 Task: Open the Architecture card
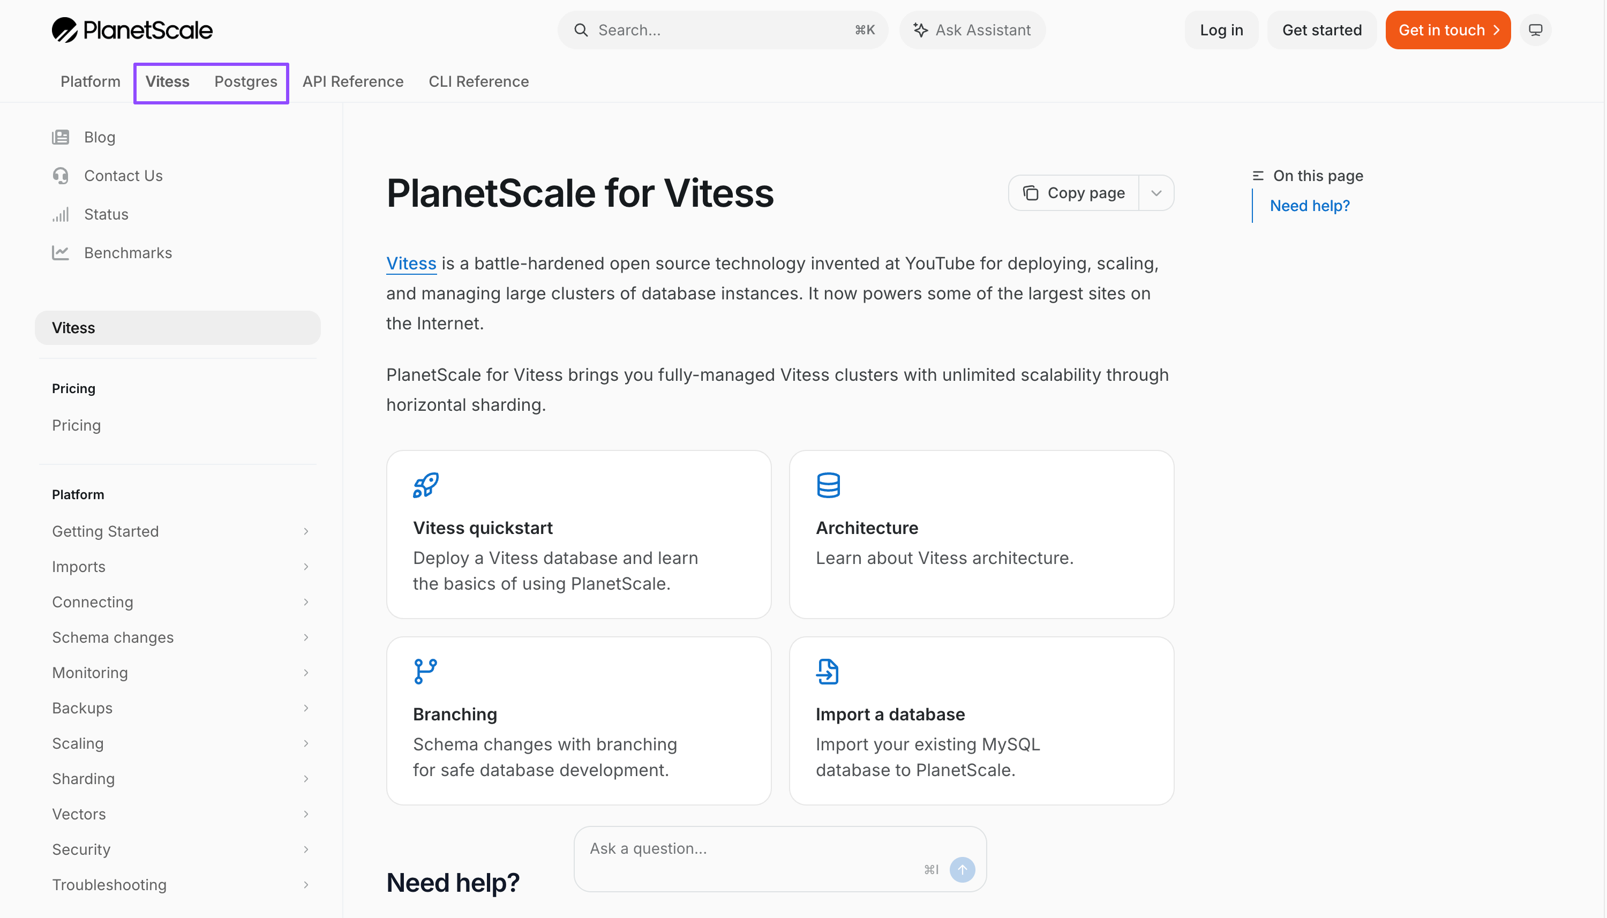(981, 535)
